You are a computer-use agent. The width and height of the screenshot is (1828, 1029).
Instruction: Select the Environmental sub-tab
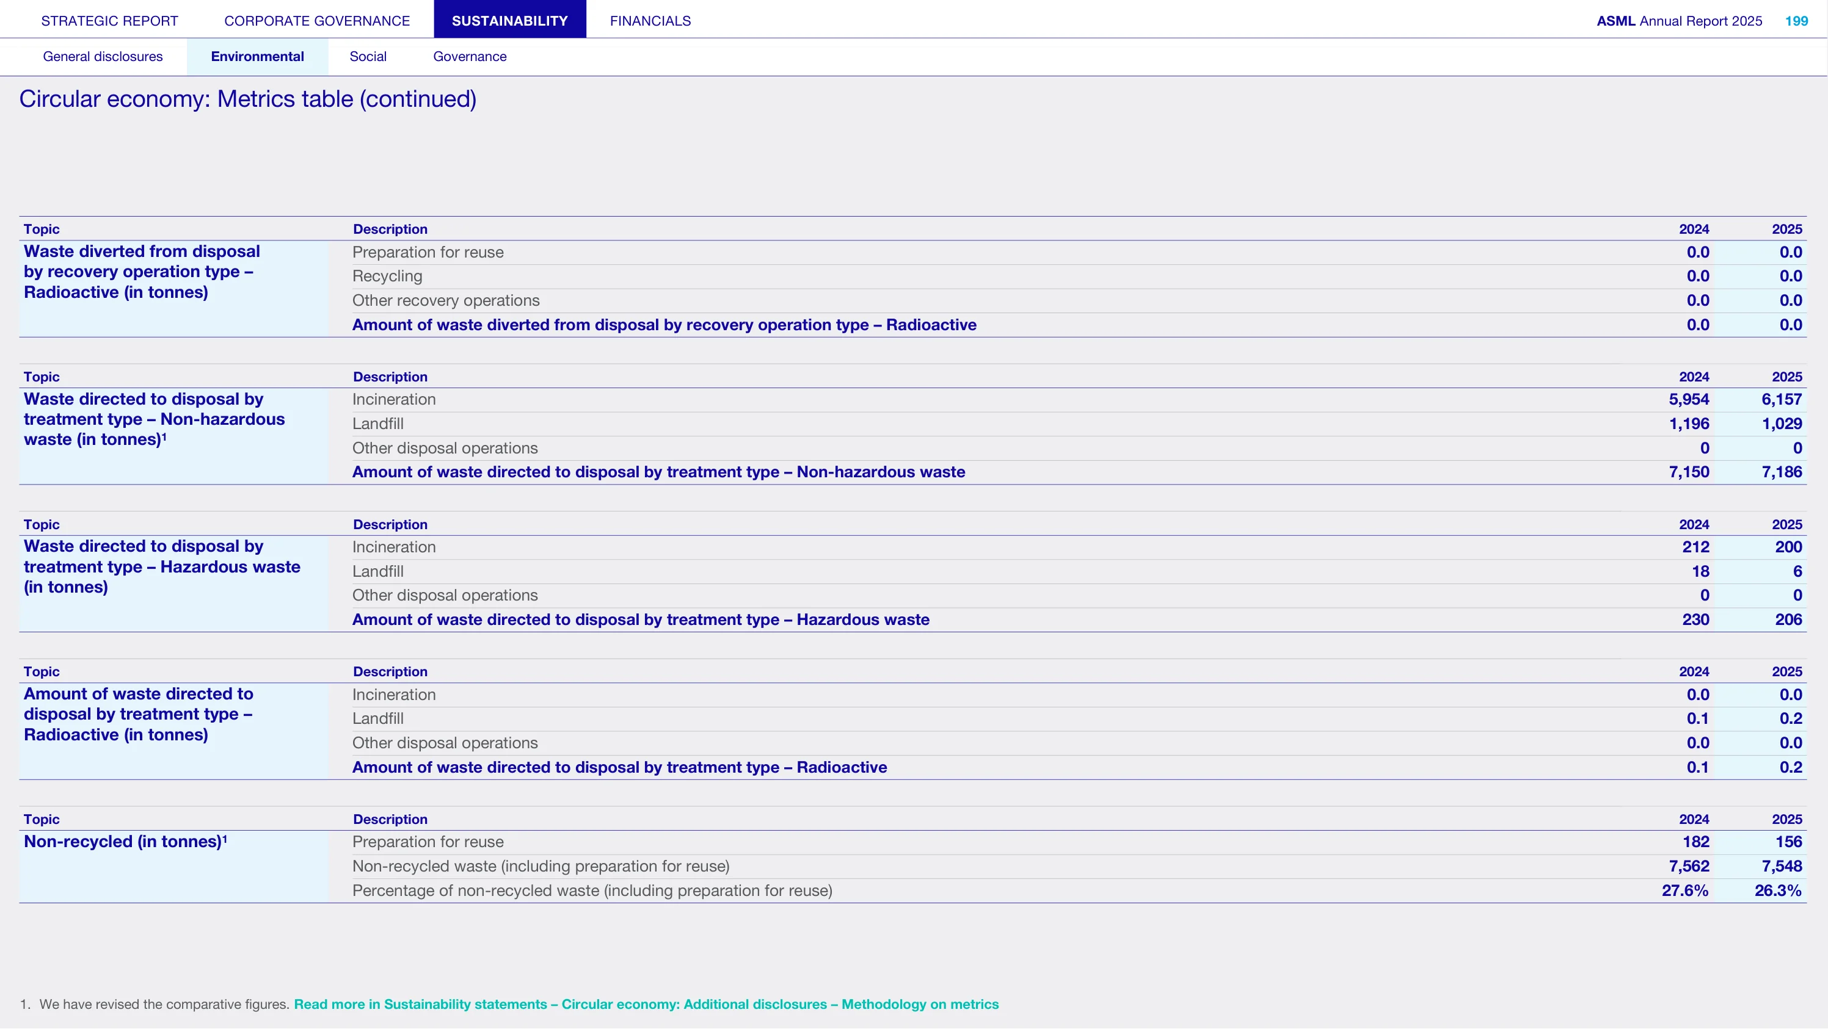(257, 57)
